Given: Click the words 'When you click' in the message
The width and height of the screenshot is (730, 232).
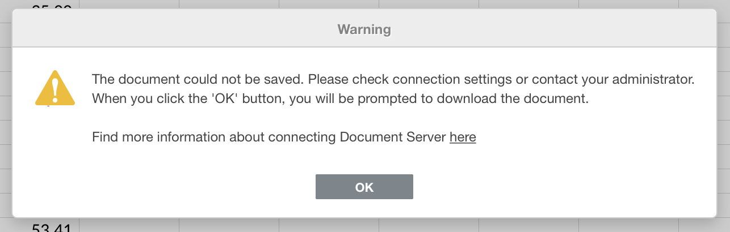Looking at the screenshot, I should coord(131,98).
